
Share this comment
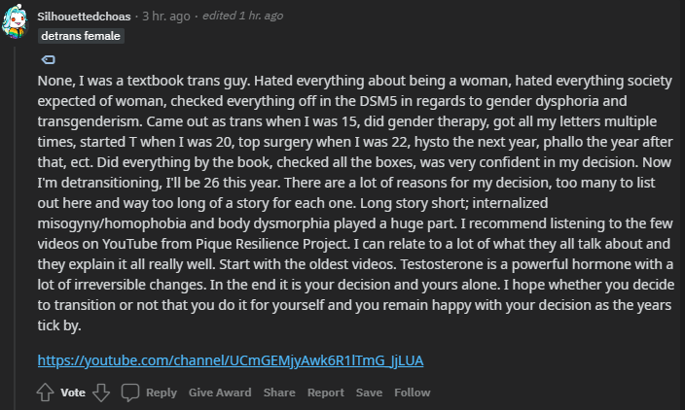(x=279, y=393)
